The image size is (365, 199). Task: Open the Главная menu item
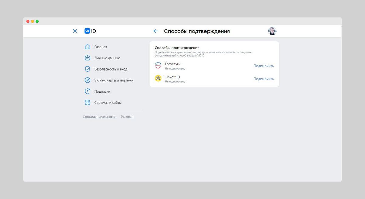pos(101,47)
